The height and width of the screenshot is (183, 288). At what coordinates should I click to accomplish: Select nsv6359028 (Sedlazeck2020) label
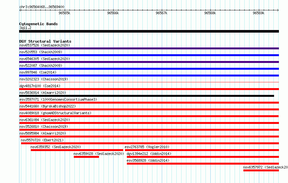pyautogui.click(x=99, y=154)
